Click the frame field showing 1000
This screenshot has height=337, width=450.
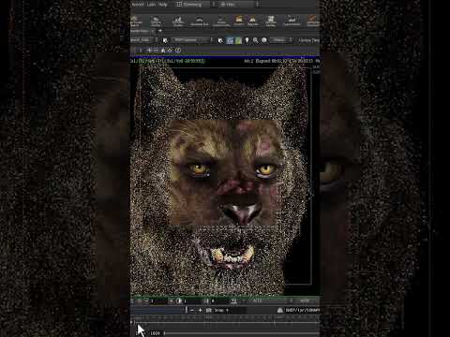[156, 333]
